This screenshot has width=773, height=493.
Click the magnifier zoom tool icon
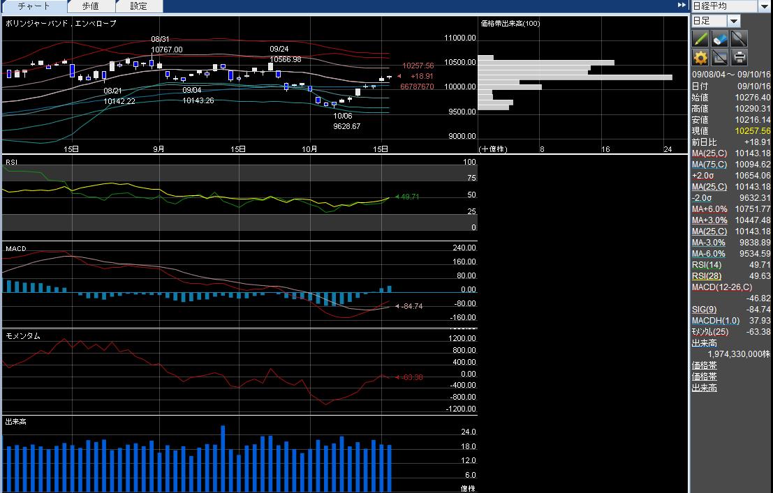[x=739, y=38]
